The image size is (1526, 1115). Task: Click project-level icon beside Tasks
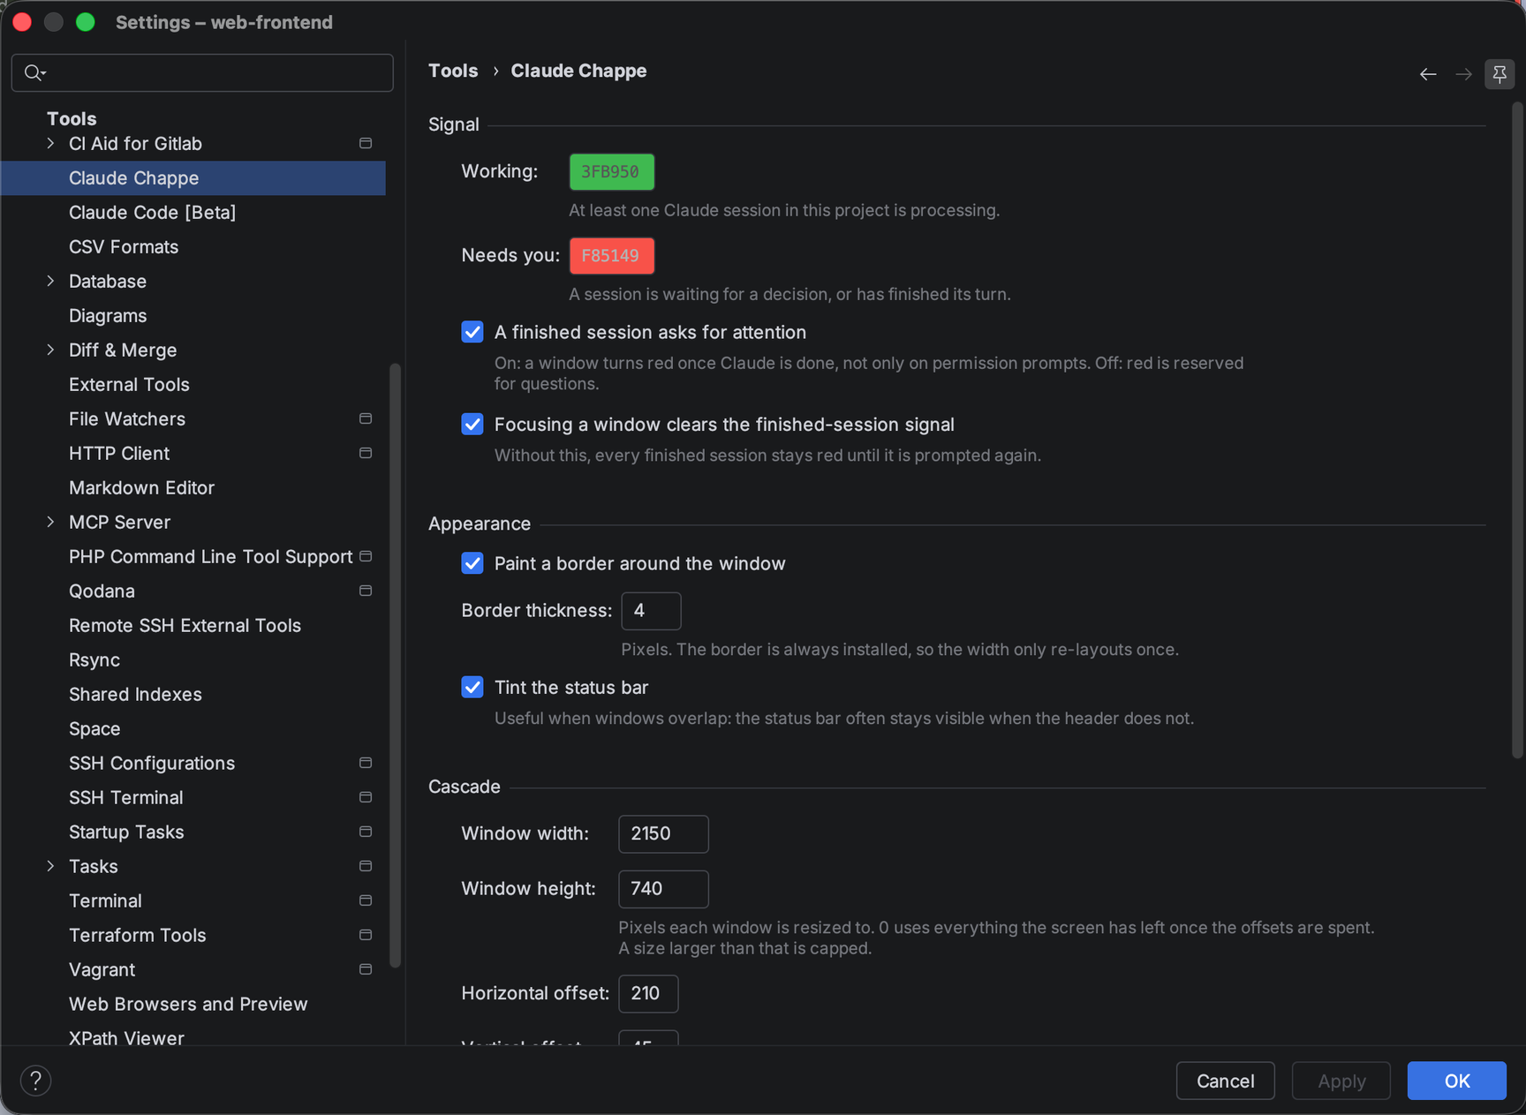pyautogui.click(x=366, y=866)
